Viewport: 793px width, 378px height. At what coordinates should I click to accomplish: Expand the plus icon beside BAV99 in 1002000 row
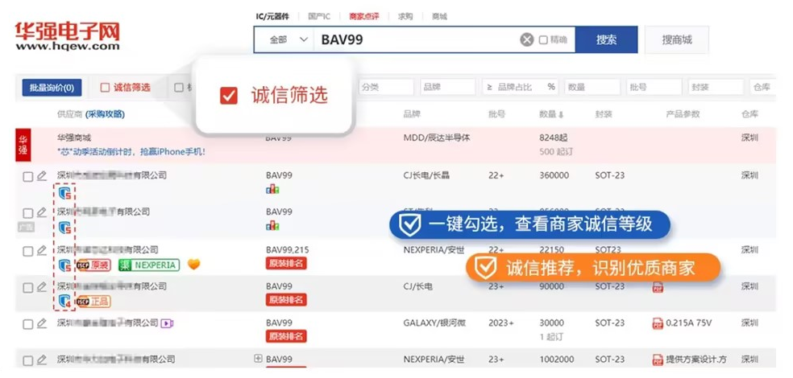tap(258, 359)
